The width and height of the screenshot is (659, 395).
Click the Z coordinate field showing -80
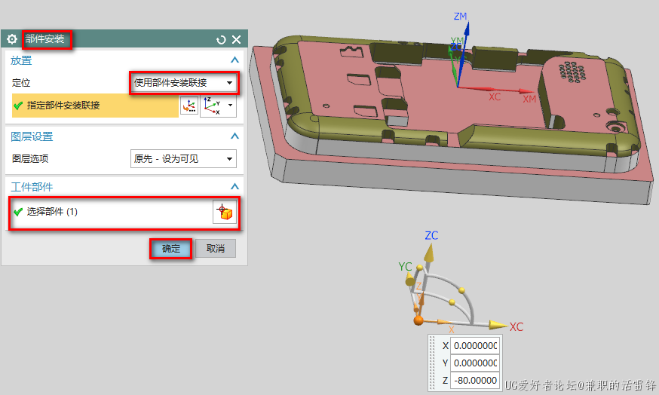475,381
